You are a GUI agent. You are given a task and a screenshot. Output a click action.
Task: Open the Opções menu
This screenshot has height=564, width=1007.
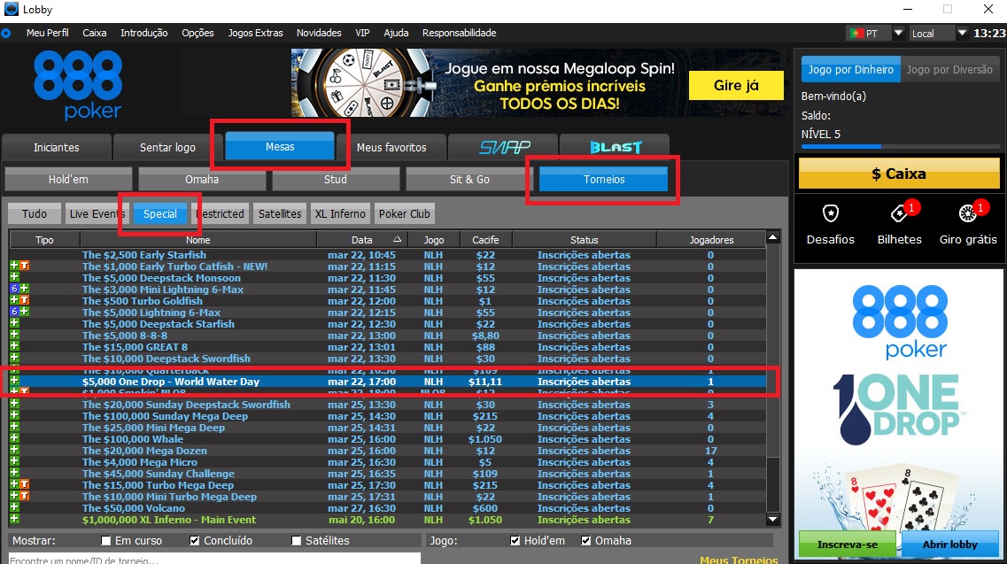[198, 33]
